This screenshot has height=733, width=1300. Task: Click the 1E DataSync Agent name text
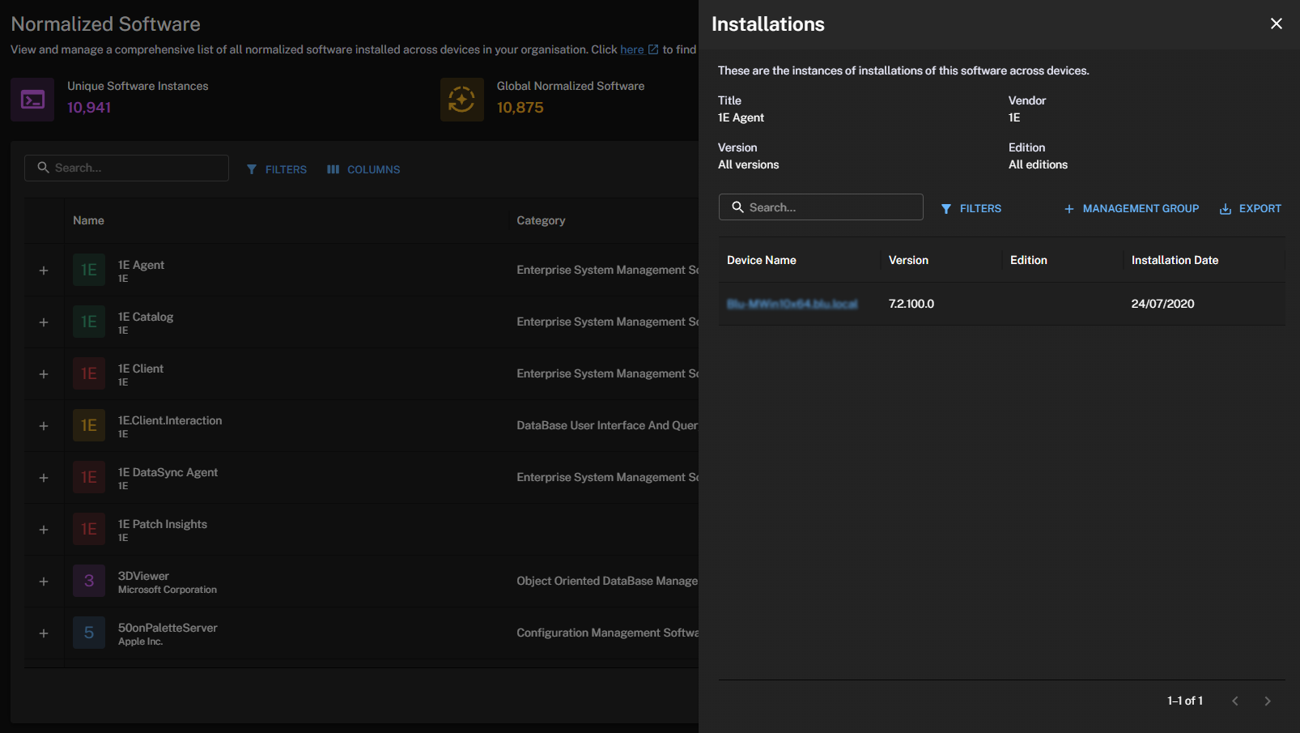coord(168,472)
